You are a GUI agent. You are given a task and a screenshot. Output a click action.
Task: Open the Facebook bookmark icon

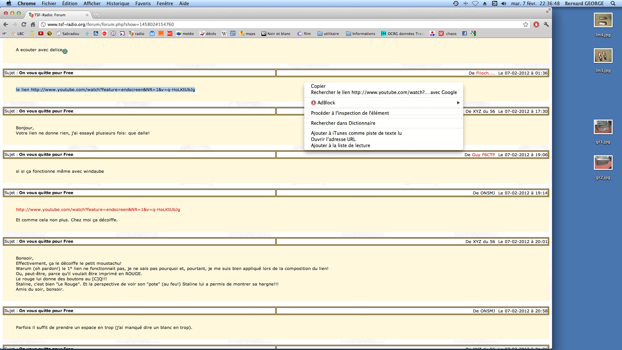coord(465,33)
